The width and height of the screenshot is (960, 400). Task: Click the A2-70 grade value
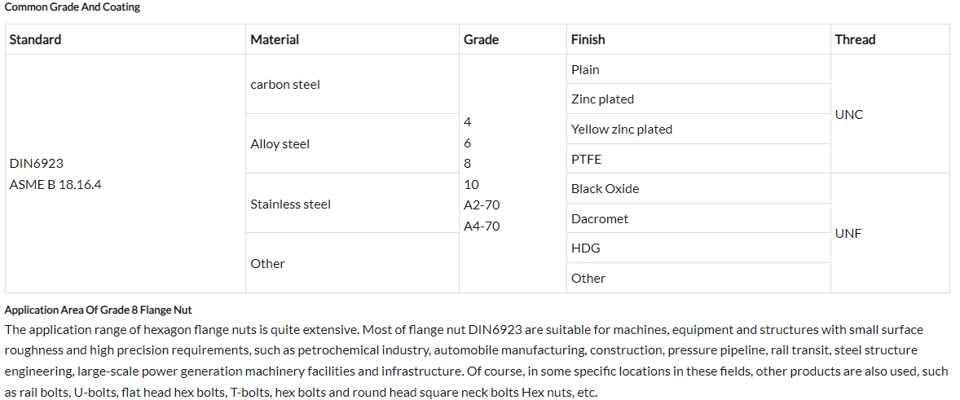tap(482, 205)
